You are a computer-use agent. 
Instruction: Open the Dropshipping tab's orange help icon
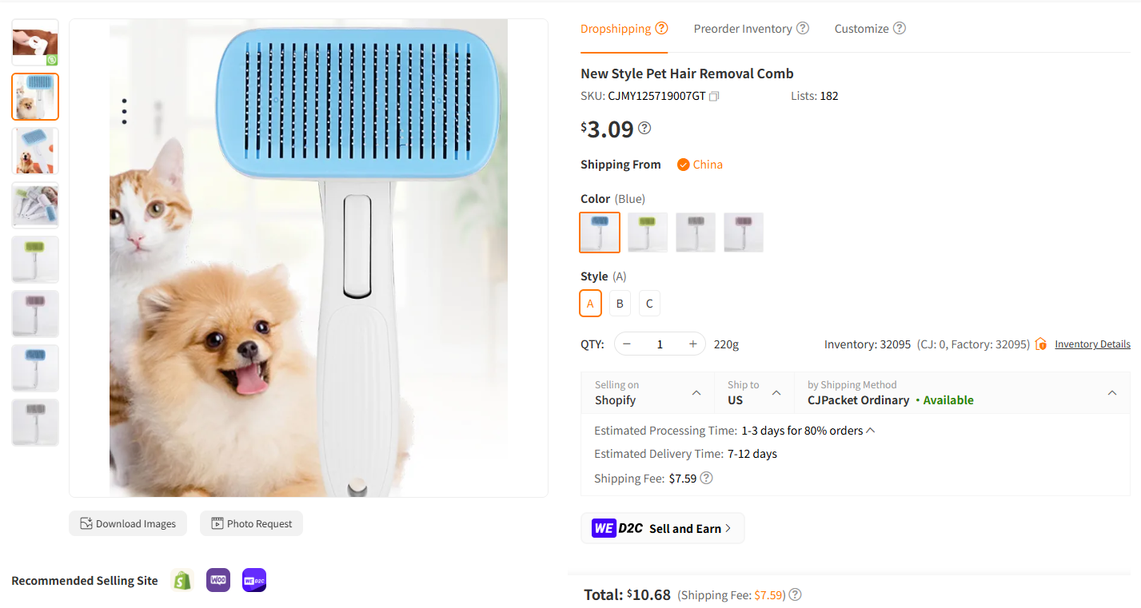(x=662, y=27)
